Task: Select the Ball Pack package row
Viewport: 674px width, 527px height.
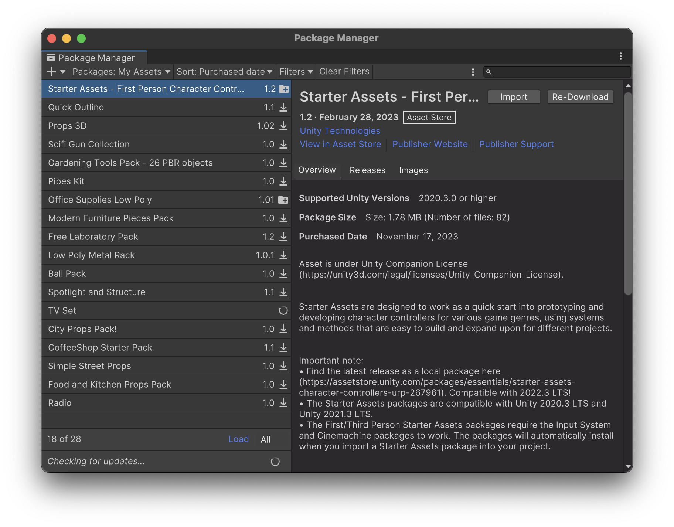Action: point(166,273)
